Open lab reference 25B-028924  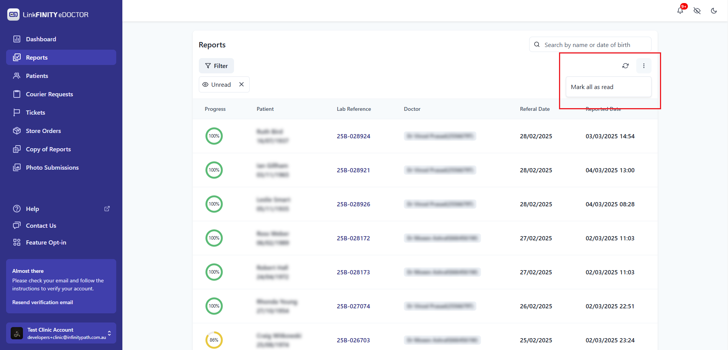tap(353, 136)
